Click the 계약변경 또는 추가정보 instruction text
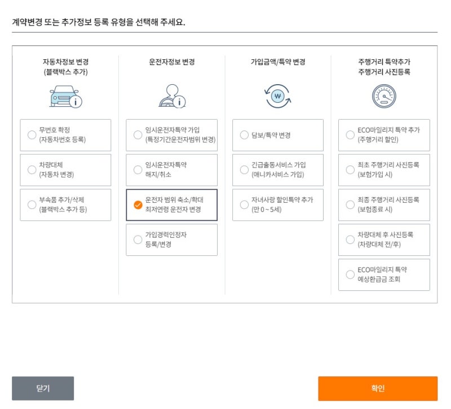The width and height of the screenshot is (451, 409). coord(98,22)
